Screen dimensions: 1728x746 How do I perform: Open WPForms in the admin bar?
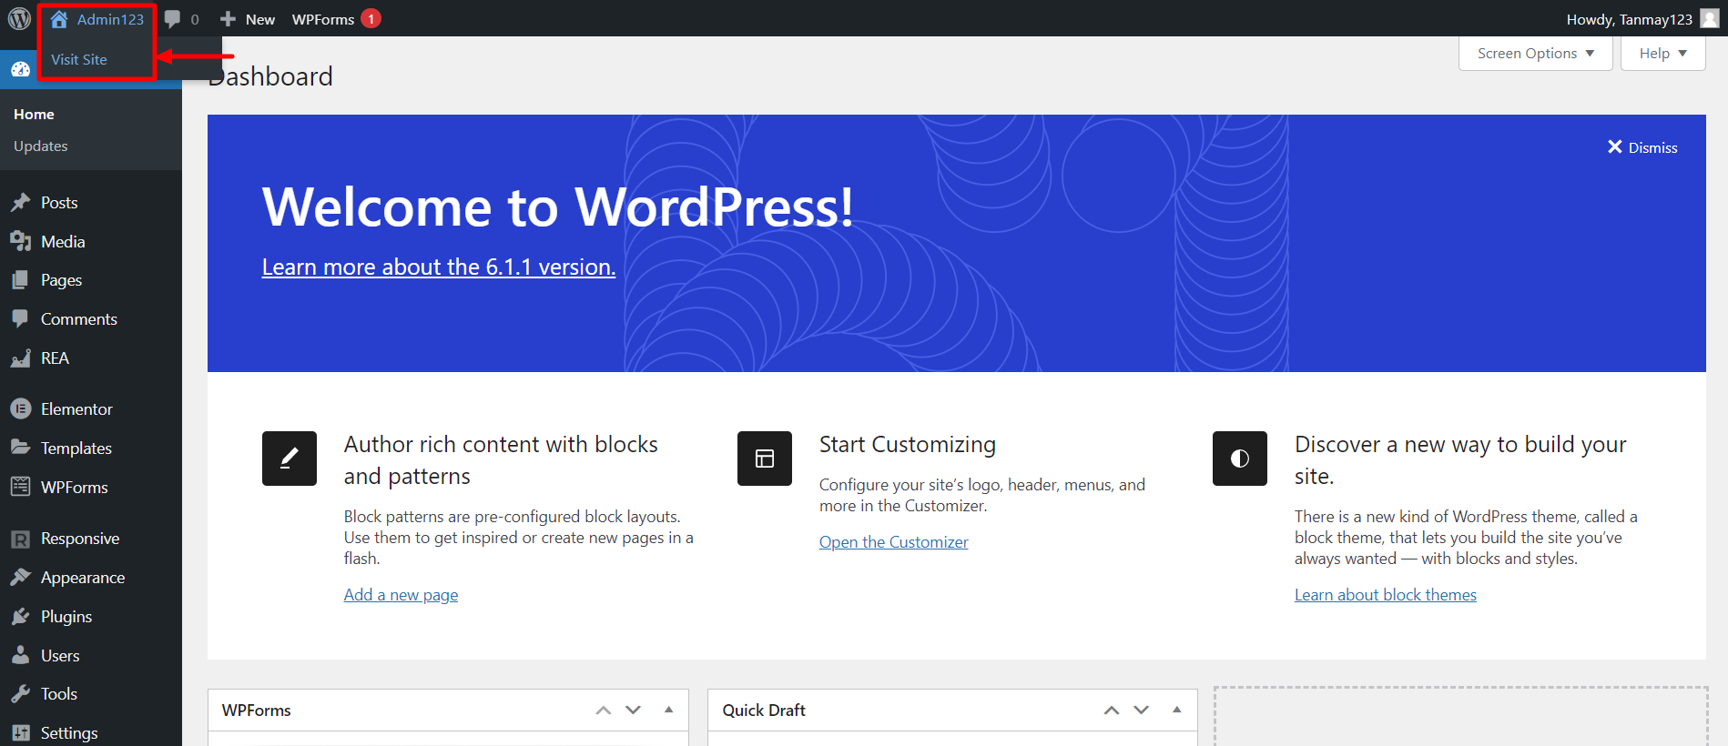point(323,19)
